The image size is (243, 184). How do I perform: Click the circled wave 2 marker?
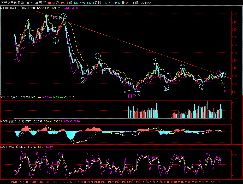coord(63,16)
